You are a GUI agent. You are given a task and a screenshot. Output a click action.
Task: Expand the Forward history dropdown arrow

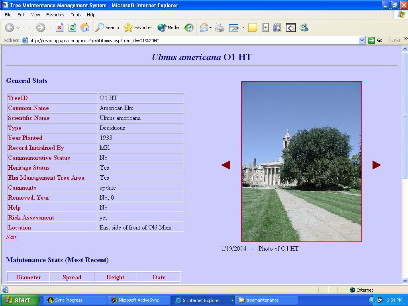point(50,27)
